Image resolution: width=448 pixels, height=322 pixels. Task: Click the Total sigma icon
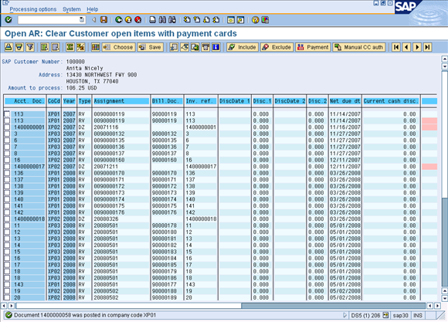[x=70, y=47]
